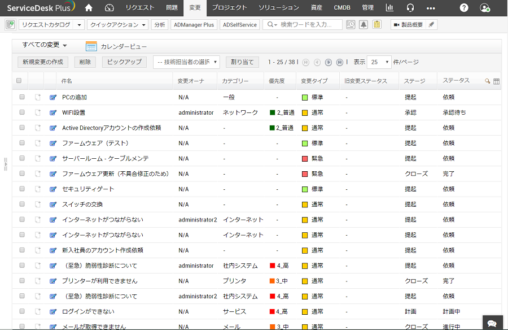Click the orange priority swatch for プリンターが利用できません

coord(272,281)
